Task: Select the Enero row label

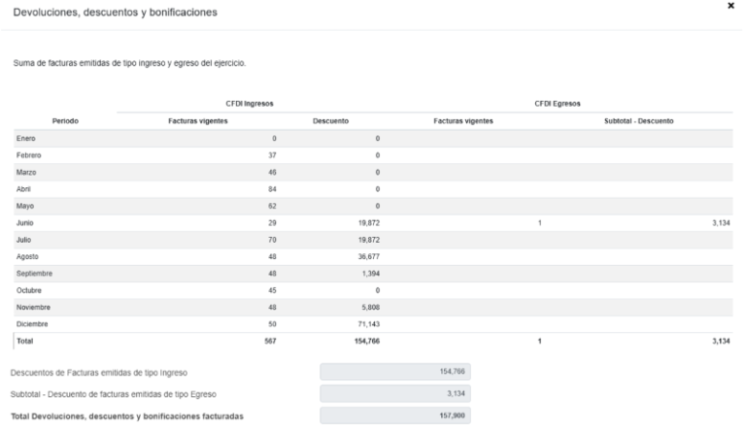Action: 25,139
